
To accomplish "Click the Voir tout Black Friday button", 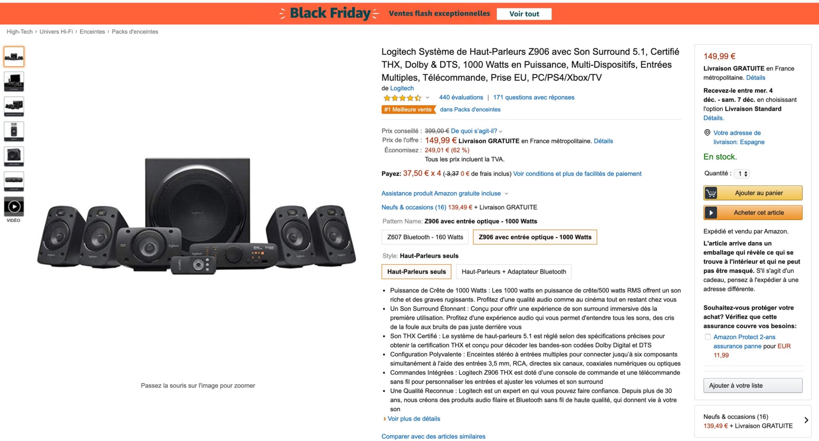I will [x=524, y=14].
